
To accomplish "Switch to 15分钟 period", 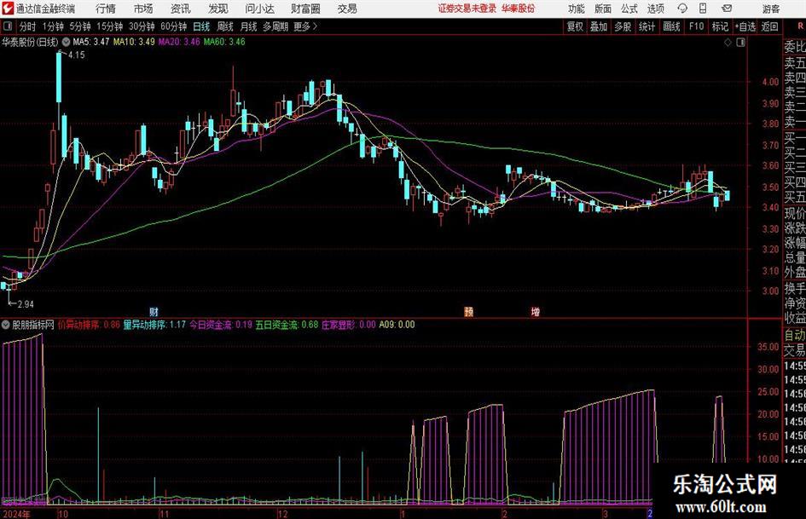I will (x=110, y=26).
